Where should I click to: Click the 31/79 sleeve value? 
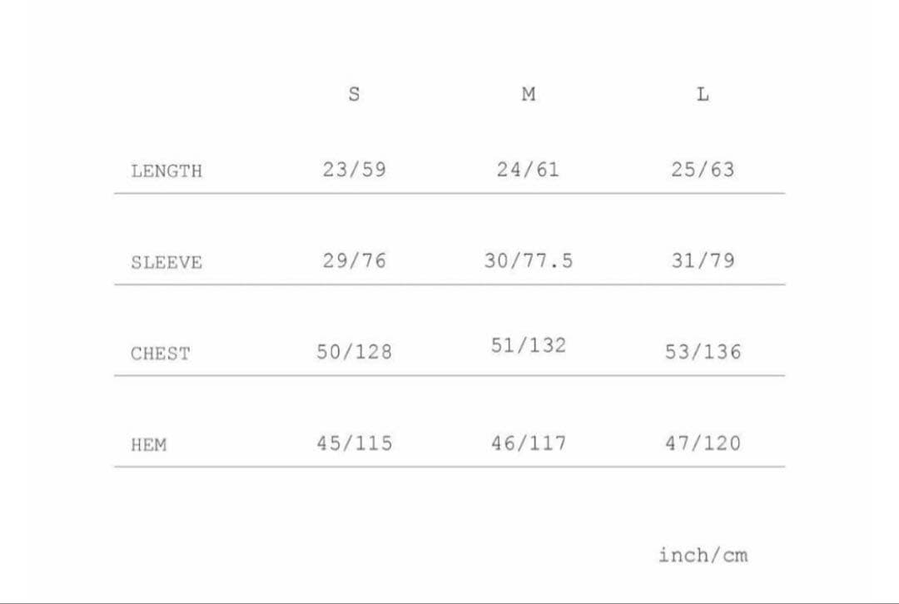click(703, 260)
